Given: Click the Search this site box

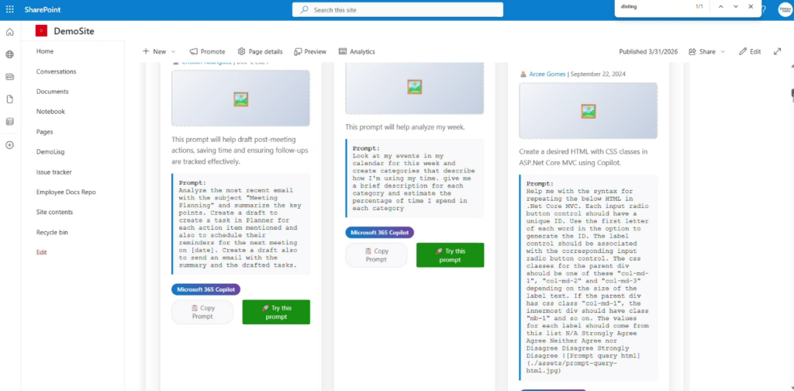Looking at the screenshot, I should 398,9.
